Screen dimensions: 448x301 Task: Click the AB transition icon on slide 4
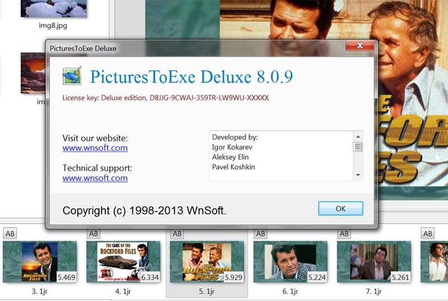click(x=94, y=233)
